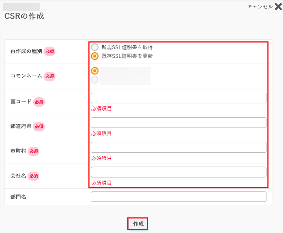Viewport: 283px width, 233px height.
Task: Click the 必須項目 error under 国コード field
Action: (x=101, y=109)
